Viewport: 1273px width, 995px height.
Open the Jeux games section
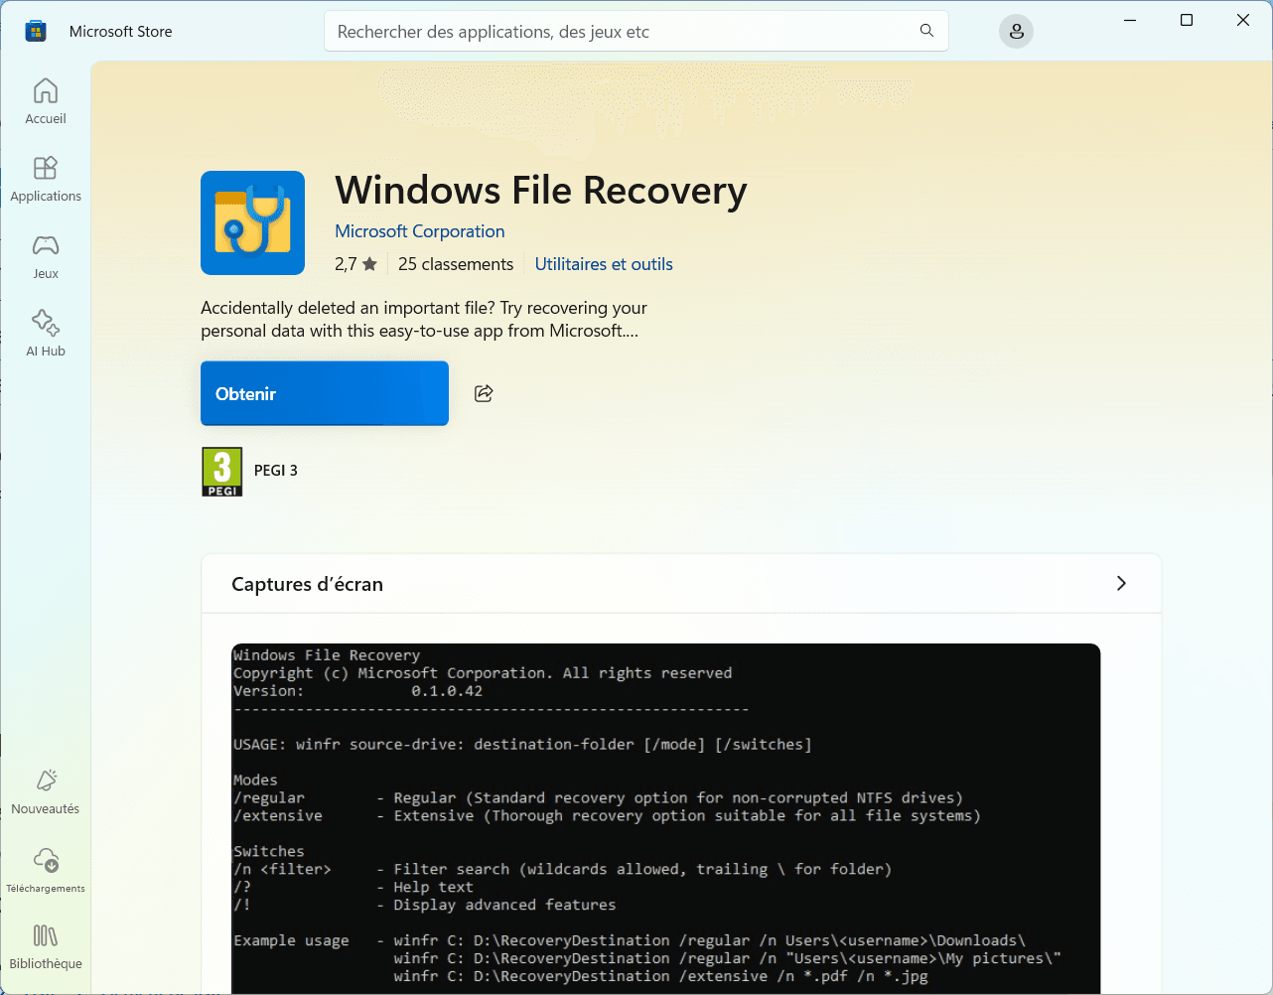[x=46, y=257]
